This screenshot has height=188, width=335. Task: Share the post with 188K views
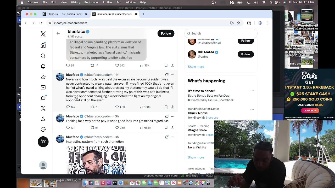tap(172, 107)
